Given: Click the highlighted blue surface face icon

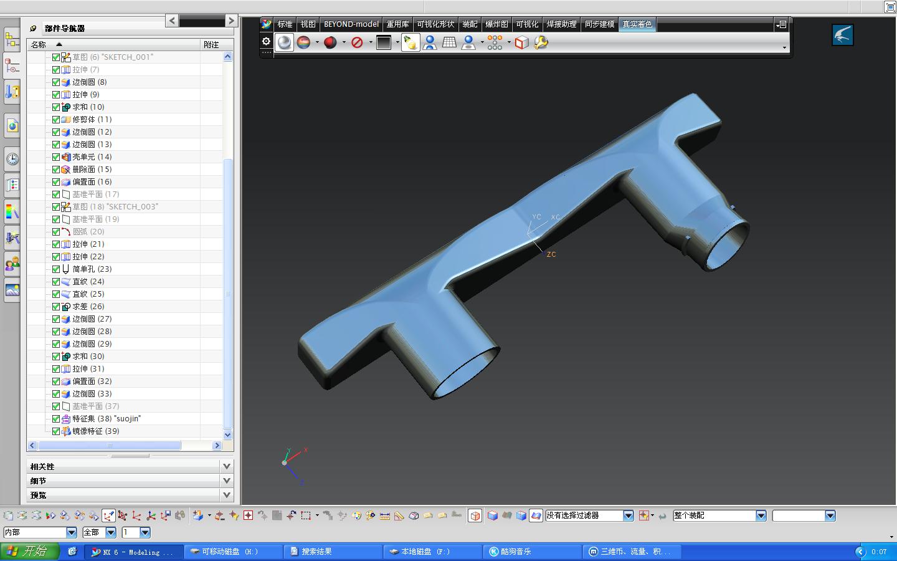Looking at the screenshot, I should tap(536, 515).
